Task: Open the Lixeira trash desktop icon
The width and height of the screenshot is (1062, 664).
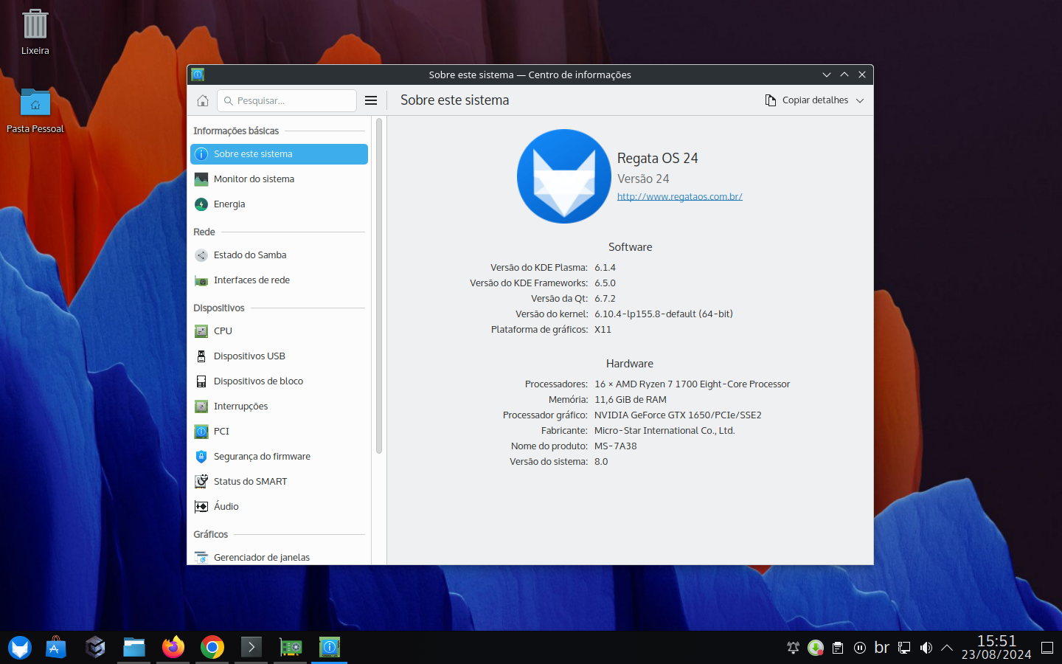Action: click(35, 32)
